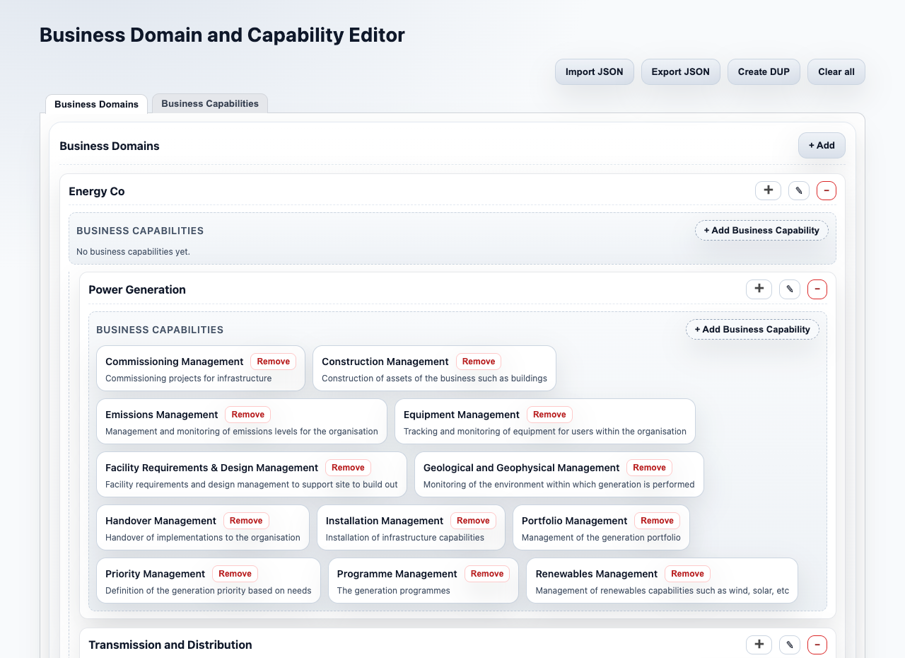Screen dimensions: 905x658
Task: Click Programme Management capability name
Action: (397, 574)
